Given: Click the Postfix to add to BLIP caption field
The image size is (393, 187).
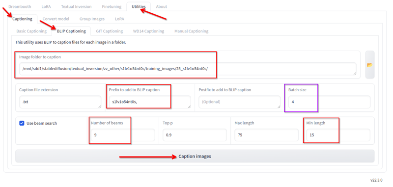Looking at the screenshot, I should [x=240, y=102].
